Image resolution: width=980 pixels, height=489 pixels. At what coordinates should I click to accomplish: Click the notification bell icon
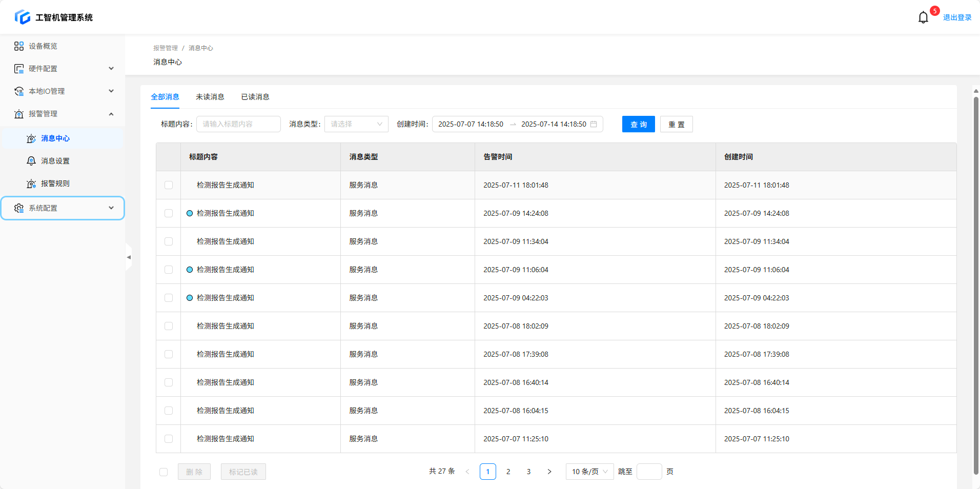pos(923,17)
